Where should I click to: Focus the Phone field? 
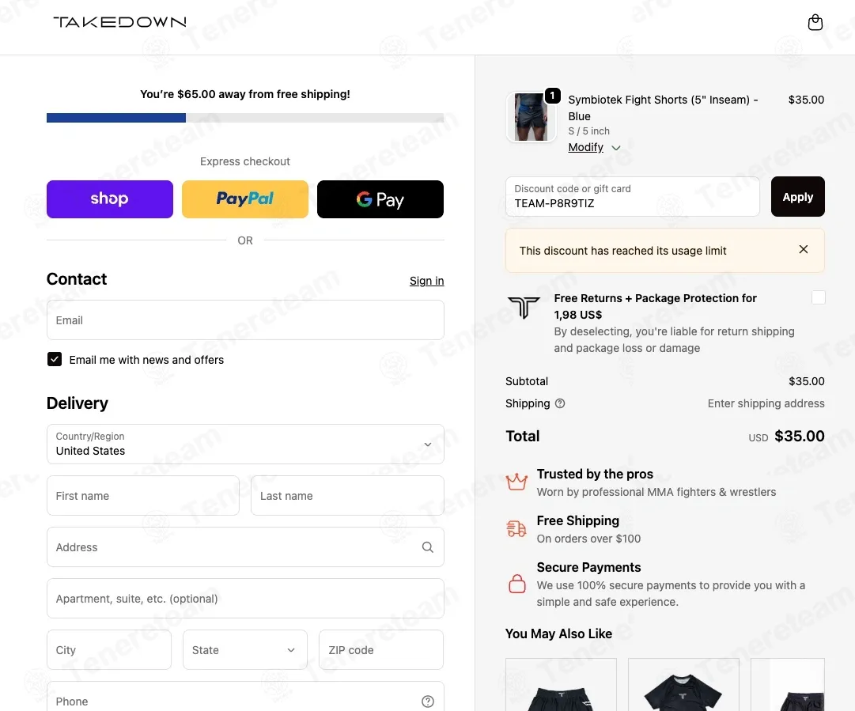pos(245,698)
